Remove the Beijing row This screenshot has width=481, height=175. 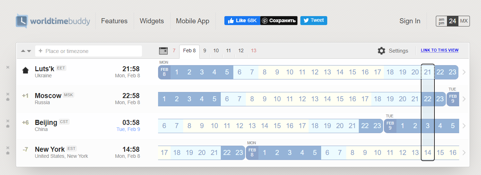[x=8, y=121]
